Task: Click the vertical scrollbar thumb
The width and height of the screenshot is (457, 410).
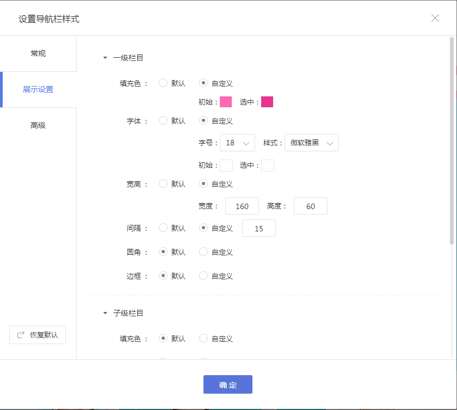Action: pos(452,140)
